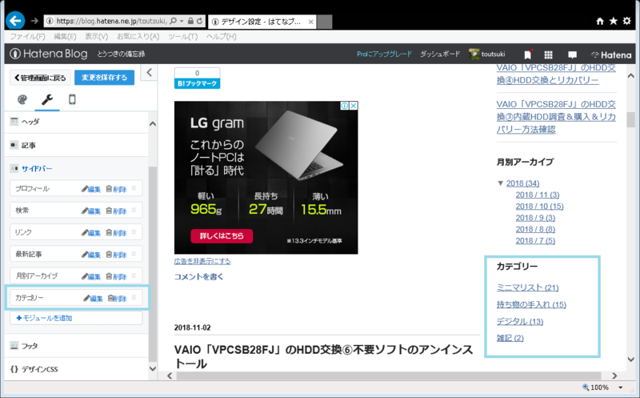Screen dimensions: 640x398
Task: Click the Hatena Blog logo
Action: pyautogui.click(x=49, y=54)
